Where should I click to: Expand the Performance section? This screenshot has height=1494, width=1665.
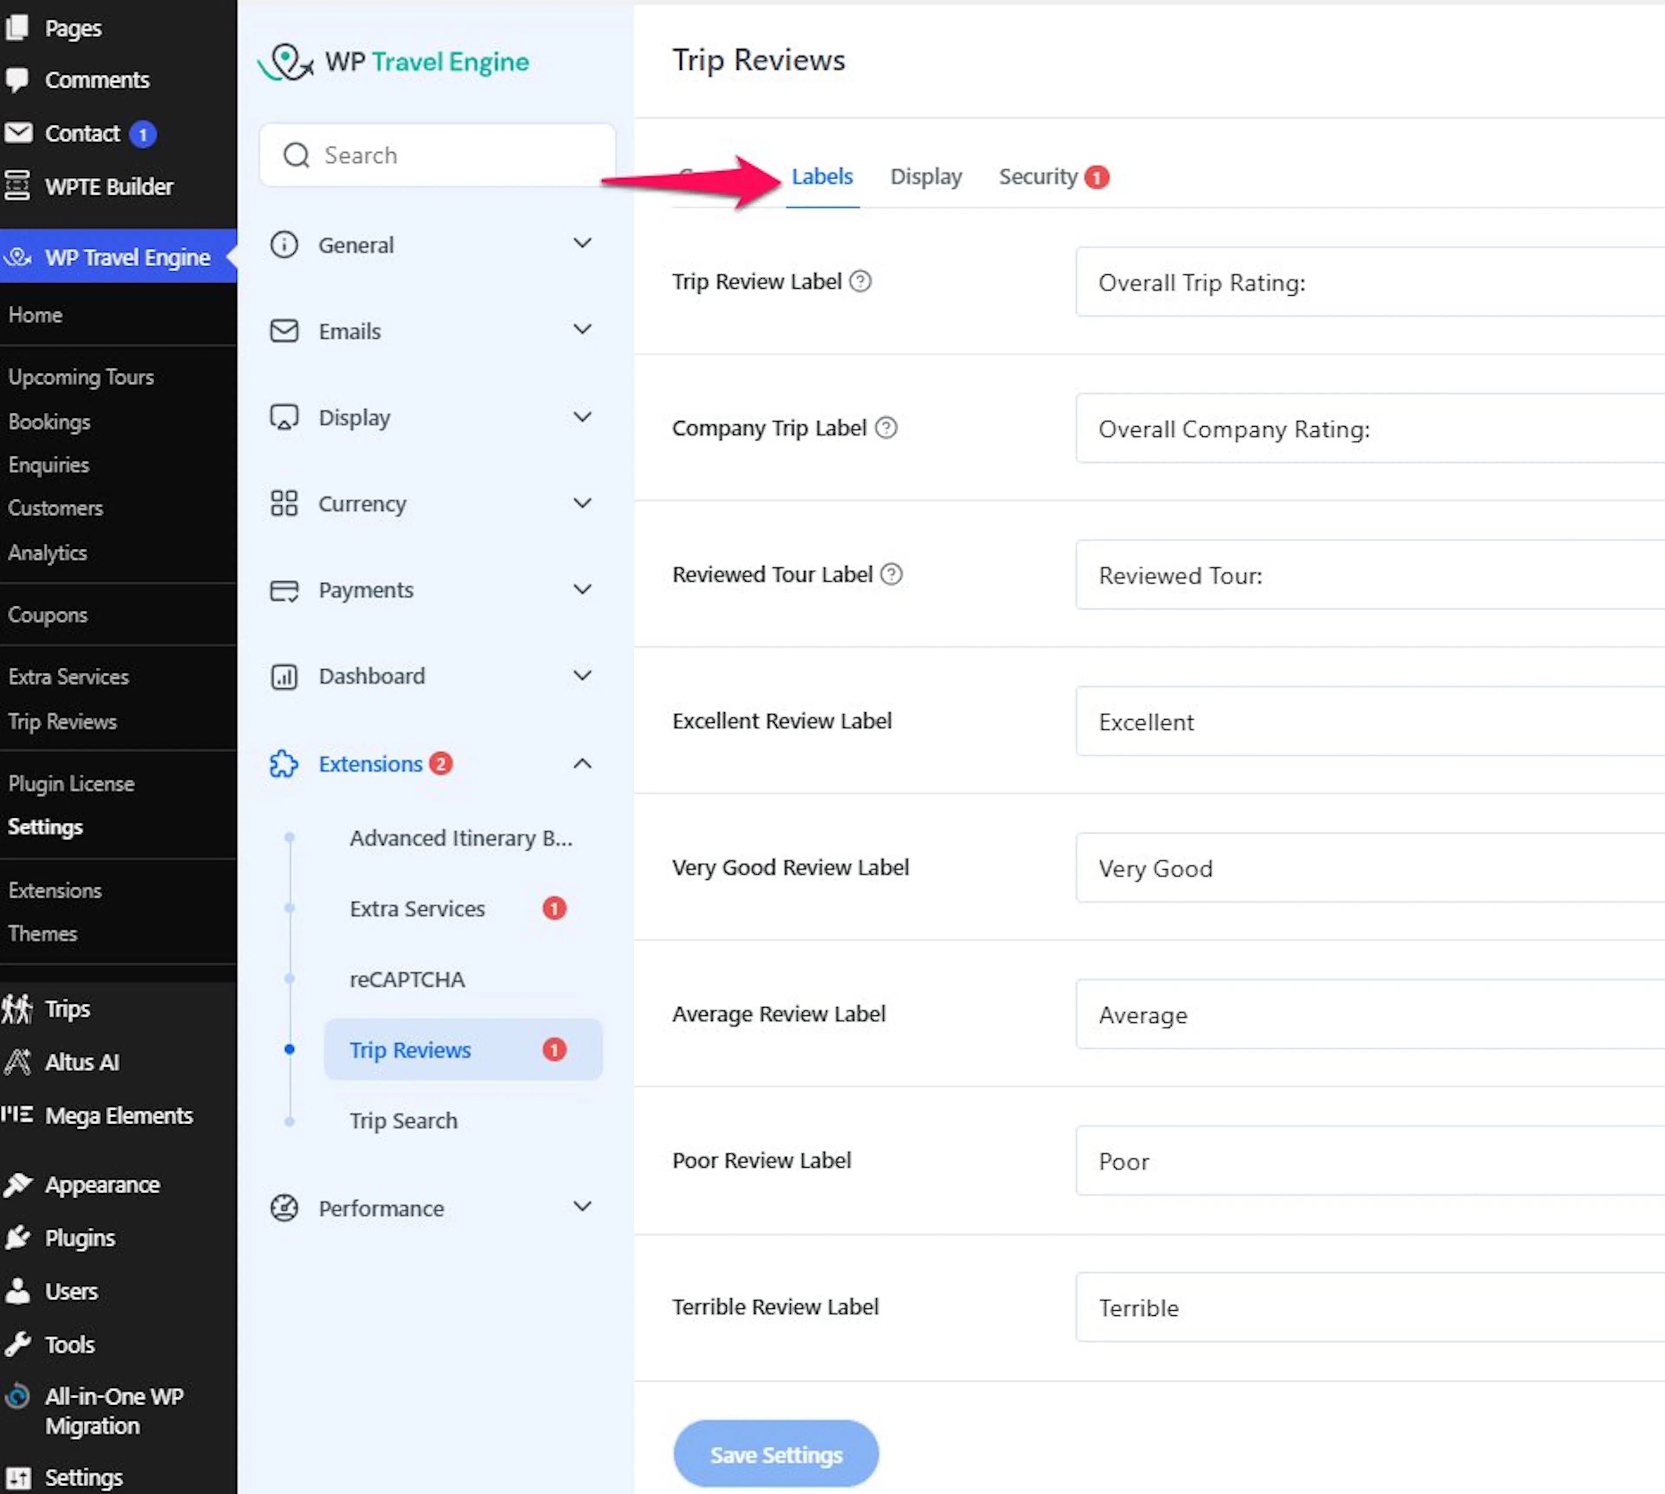click(431, 1208)
